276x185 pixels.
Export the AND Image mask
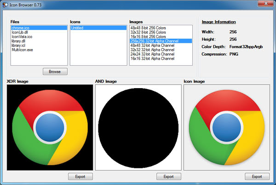(x=168, y=176)
